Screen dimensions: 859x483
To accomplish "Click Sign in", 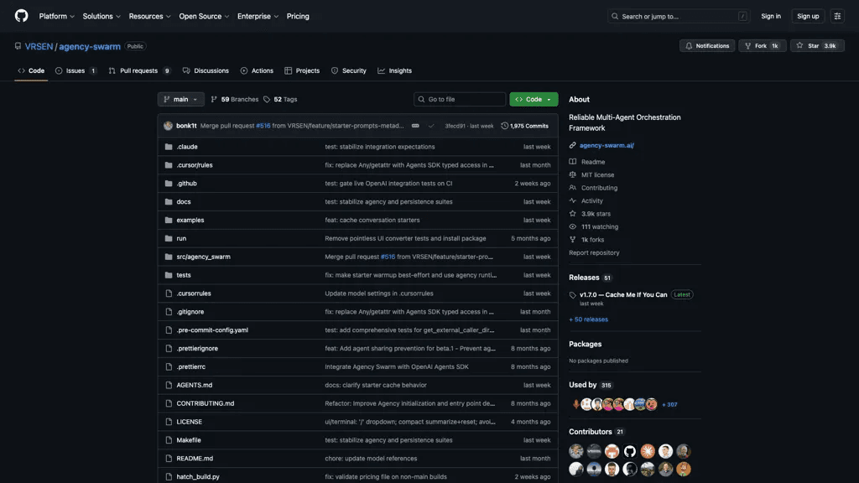I will [x=770, y=17].
